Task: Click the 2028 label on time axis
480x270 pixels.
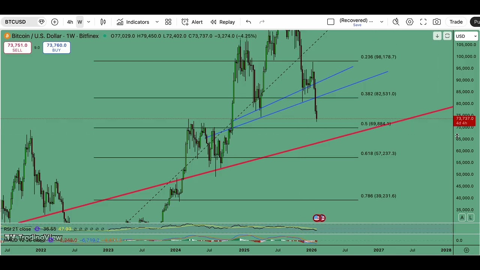Action: pyautogui.click(x=446, y=250)
